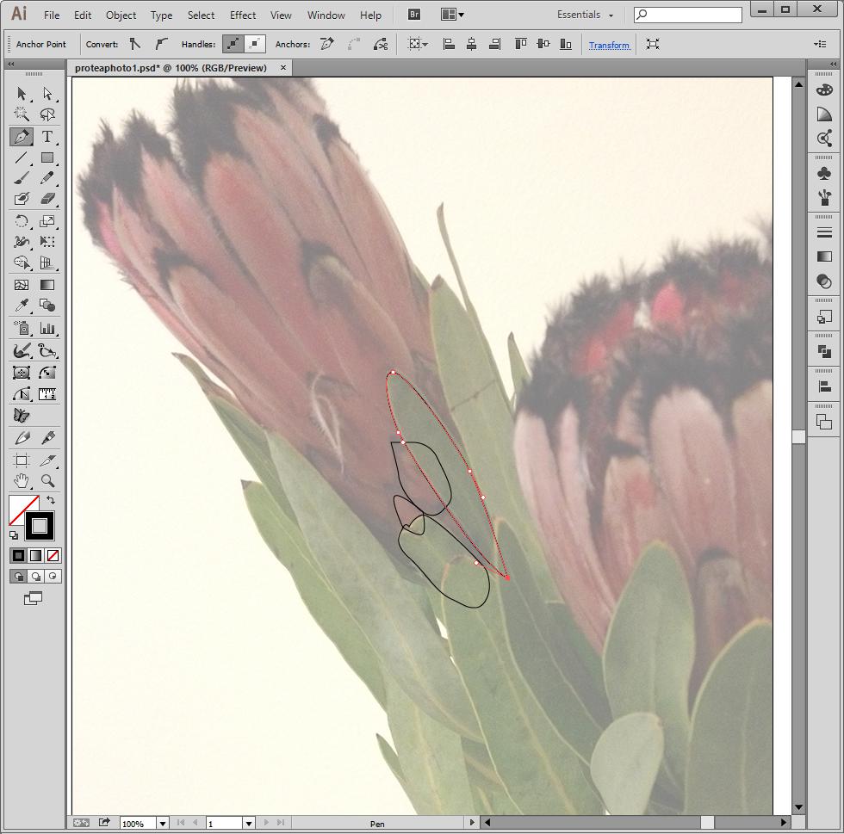Open the artboard number dropdown
Image resolution: width=844 pixels, height=834 pixels.
[x=249, y=823]
